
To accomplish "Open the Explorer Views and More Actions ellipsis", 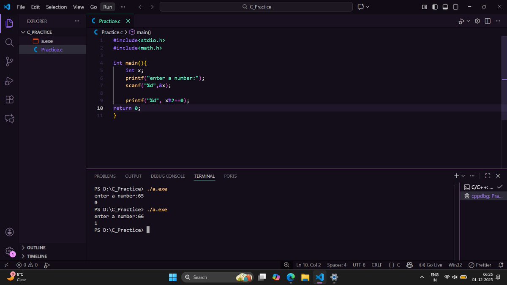I will (77, 21).
